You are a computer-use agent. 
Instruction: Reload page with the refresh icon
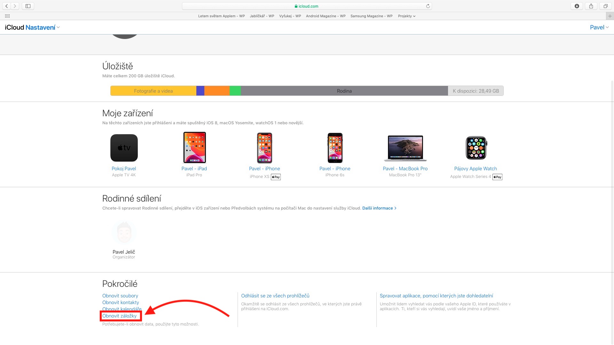(x=428, y=6)
